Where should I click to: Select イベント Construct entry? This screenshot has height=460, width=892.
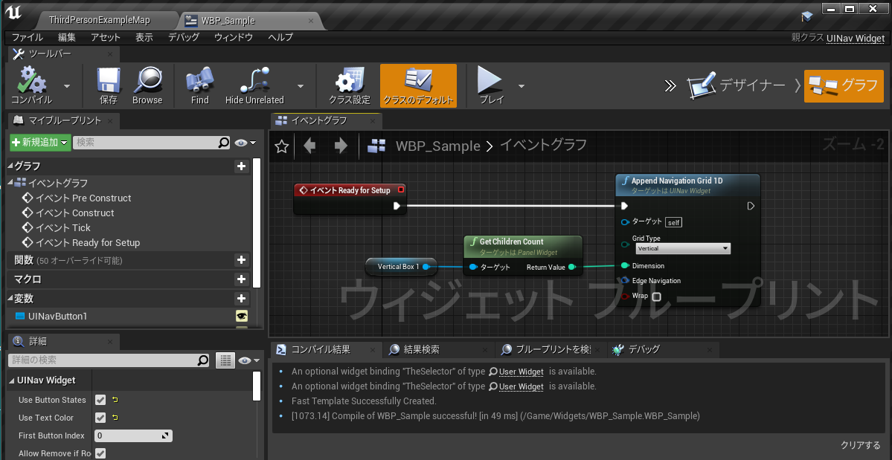[68, 213]
